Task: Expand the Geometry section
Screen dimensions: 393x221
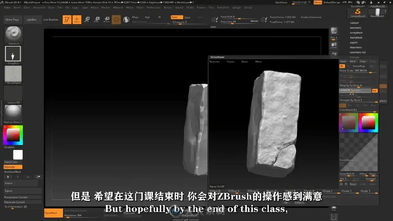Action: [356, 28]
